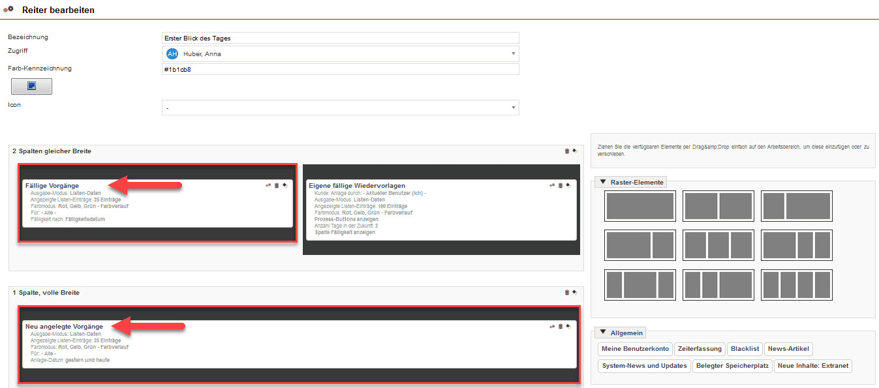Image resolution: width=879 pixels, height=388 pixels.
Task: Open the Zugriff dropdown showing Huber, Anna
Action: 340,53
